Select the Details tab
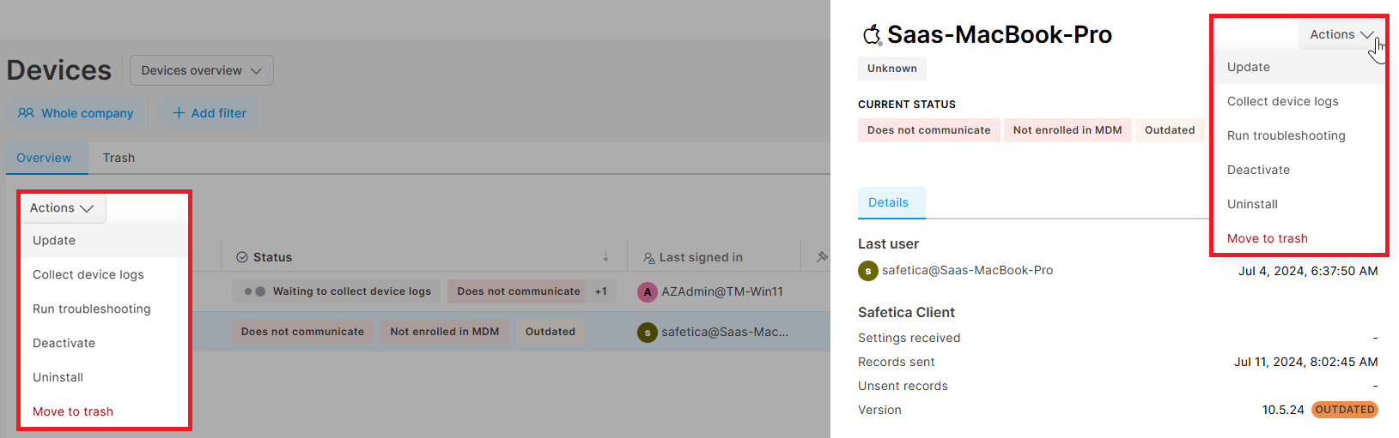1399x438 pixels. [x=888, y=202]
